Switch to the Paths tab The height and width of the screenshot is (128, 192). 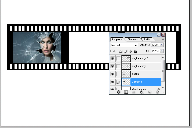[x=147, y=40]
